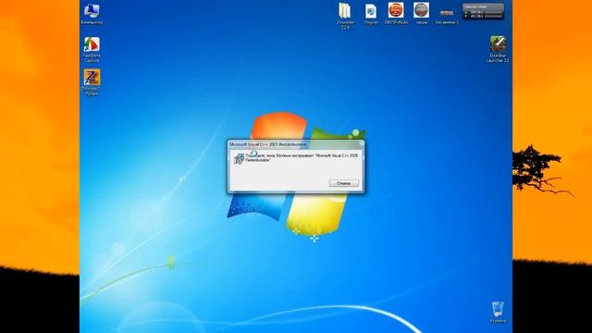Click the installer icon in Visual C++ dialog
The height and width of the screenshot is (333, 592).
point(239,158)
